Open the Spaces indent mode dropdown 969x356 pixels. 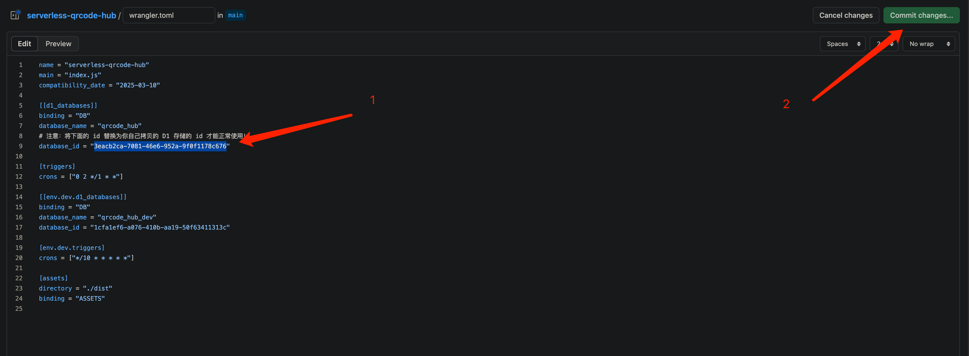coord(843,44)
